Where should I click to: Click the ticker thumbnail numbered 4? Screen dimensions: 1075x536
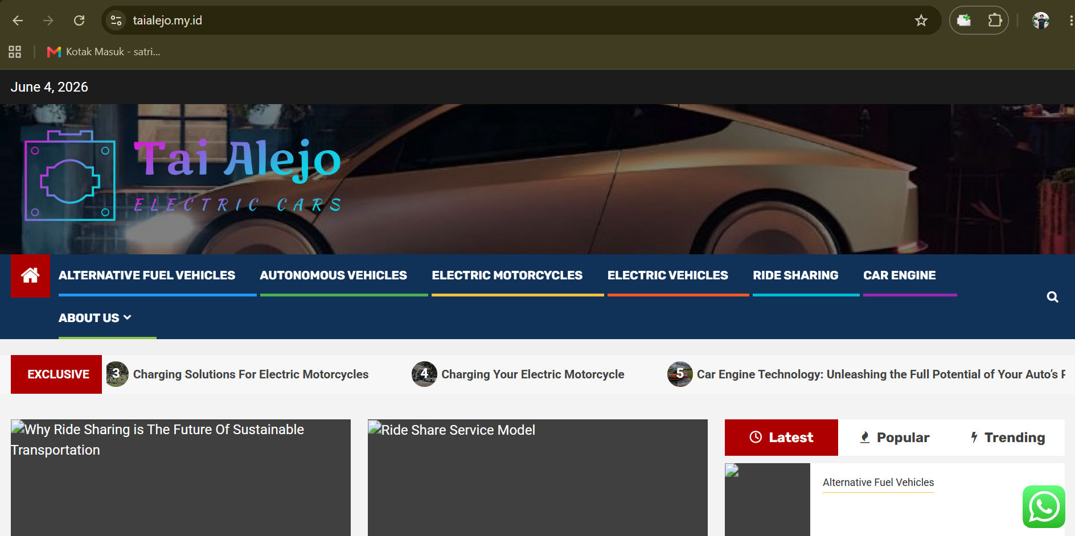coord(424,374)
